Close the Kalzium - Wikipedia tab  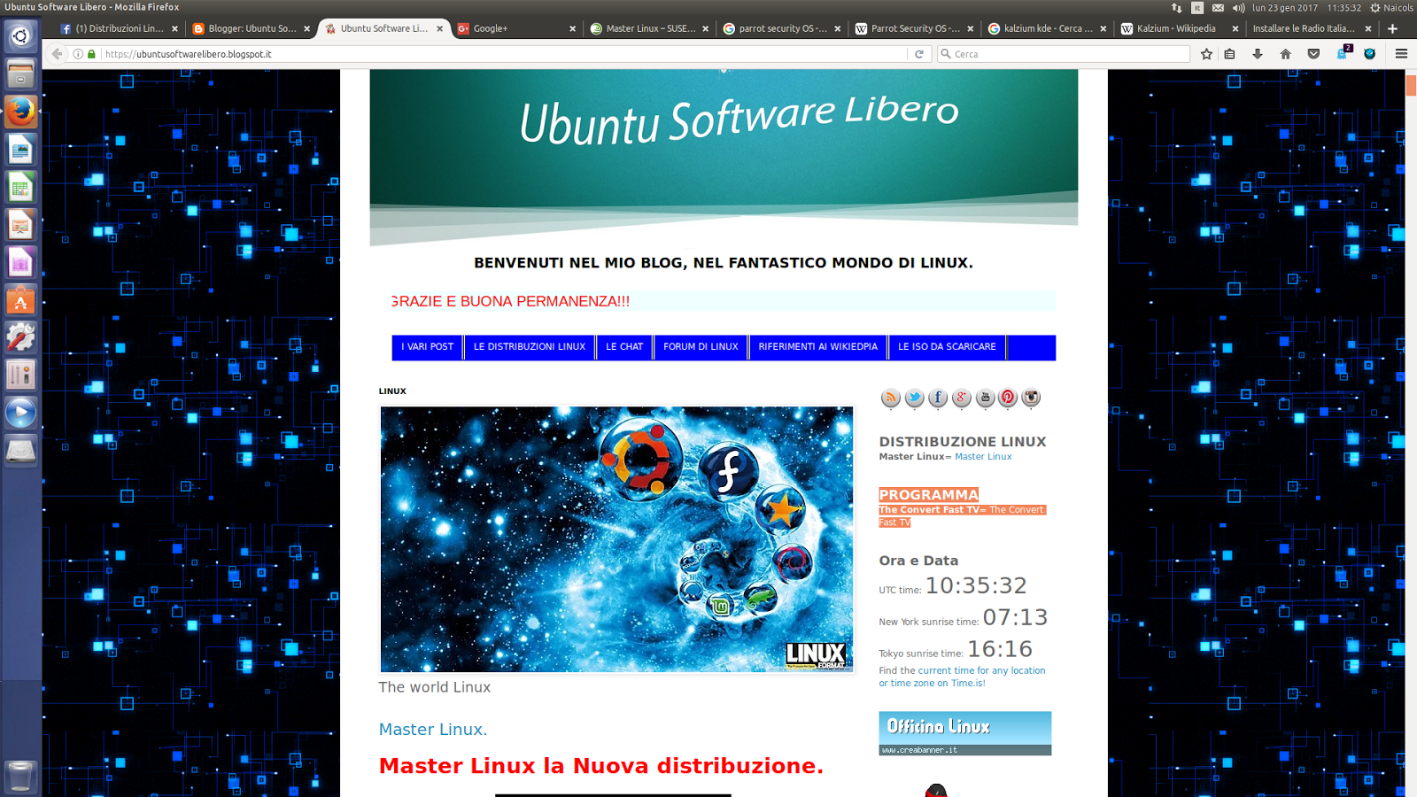[x=1235, y=28]
